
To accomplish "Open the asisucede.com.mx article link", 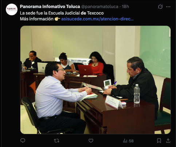I will tap(97, 19).
